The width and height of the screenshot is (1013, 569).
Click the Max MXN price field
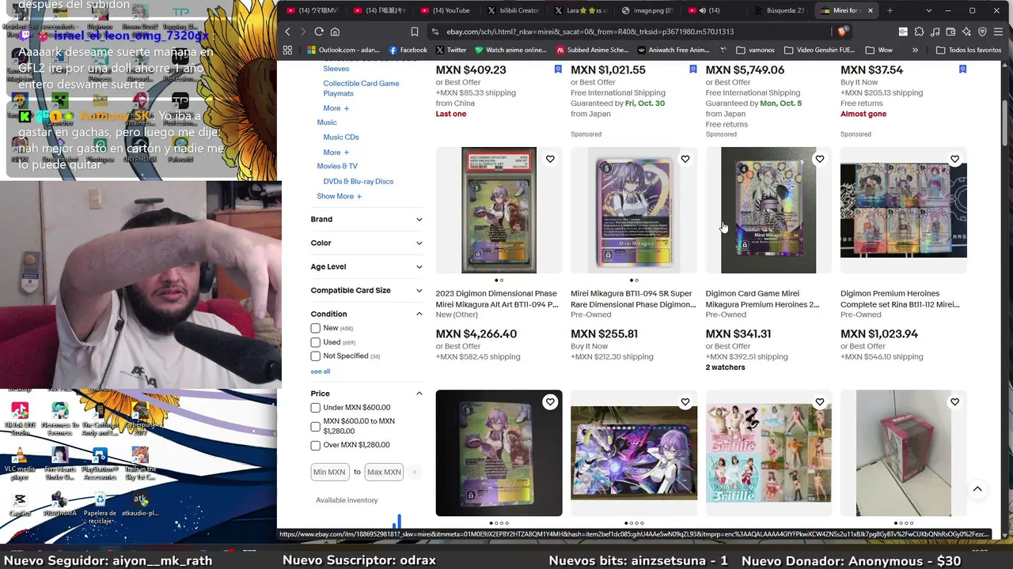[x=384, y=472]
